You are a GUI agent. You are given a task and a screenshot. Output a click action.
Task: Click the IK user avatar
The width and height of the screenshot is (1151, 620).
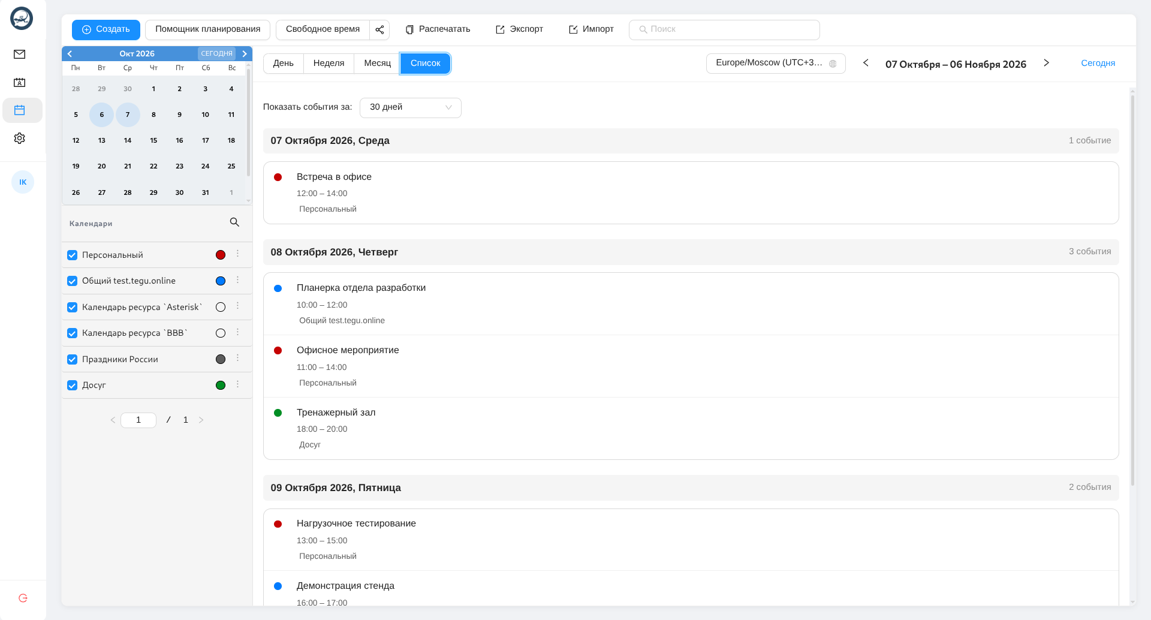pyautogui.click(x=23, y=182)
